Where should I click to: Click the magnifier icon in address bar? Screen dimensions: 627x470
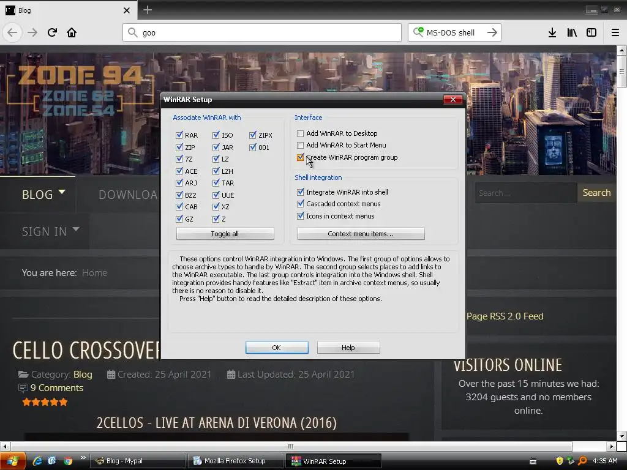[132, 32]
